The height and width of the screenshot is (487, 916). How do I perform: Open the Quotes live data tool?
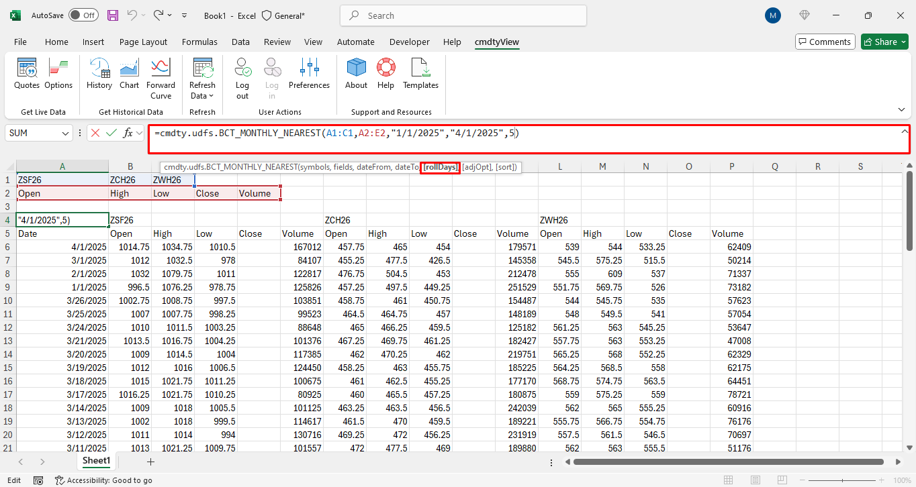click(x=27, y=74)
